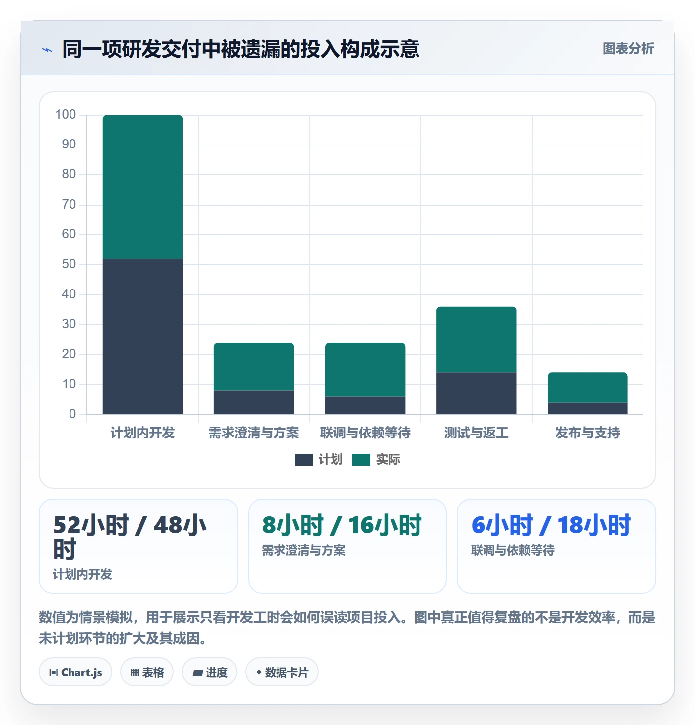Click the 联调与依赖等待 green bar segment

[x=365, y=369]
